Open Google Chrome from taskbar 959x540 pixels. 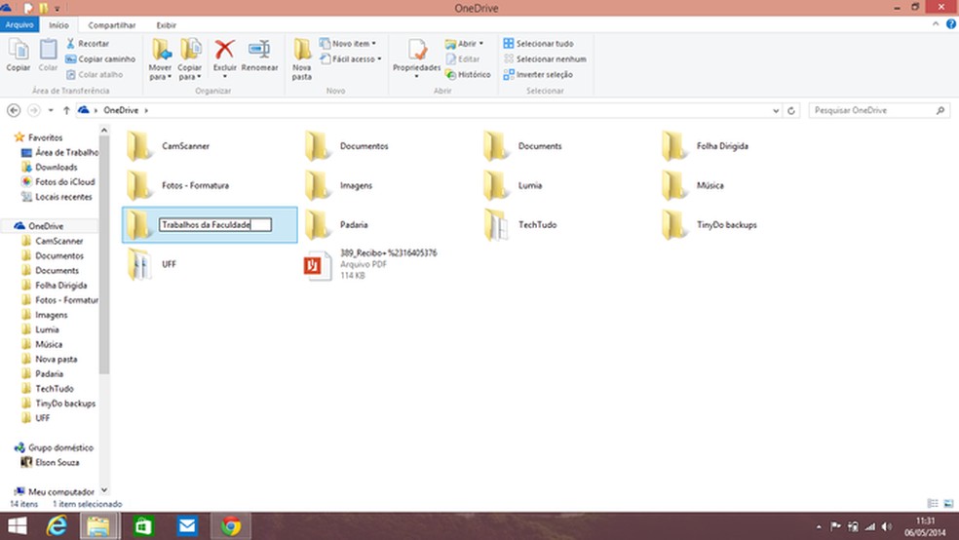click(x=231, y=526)
